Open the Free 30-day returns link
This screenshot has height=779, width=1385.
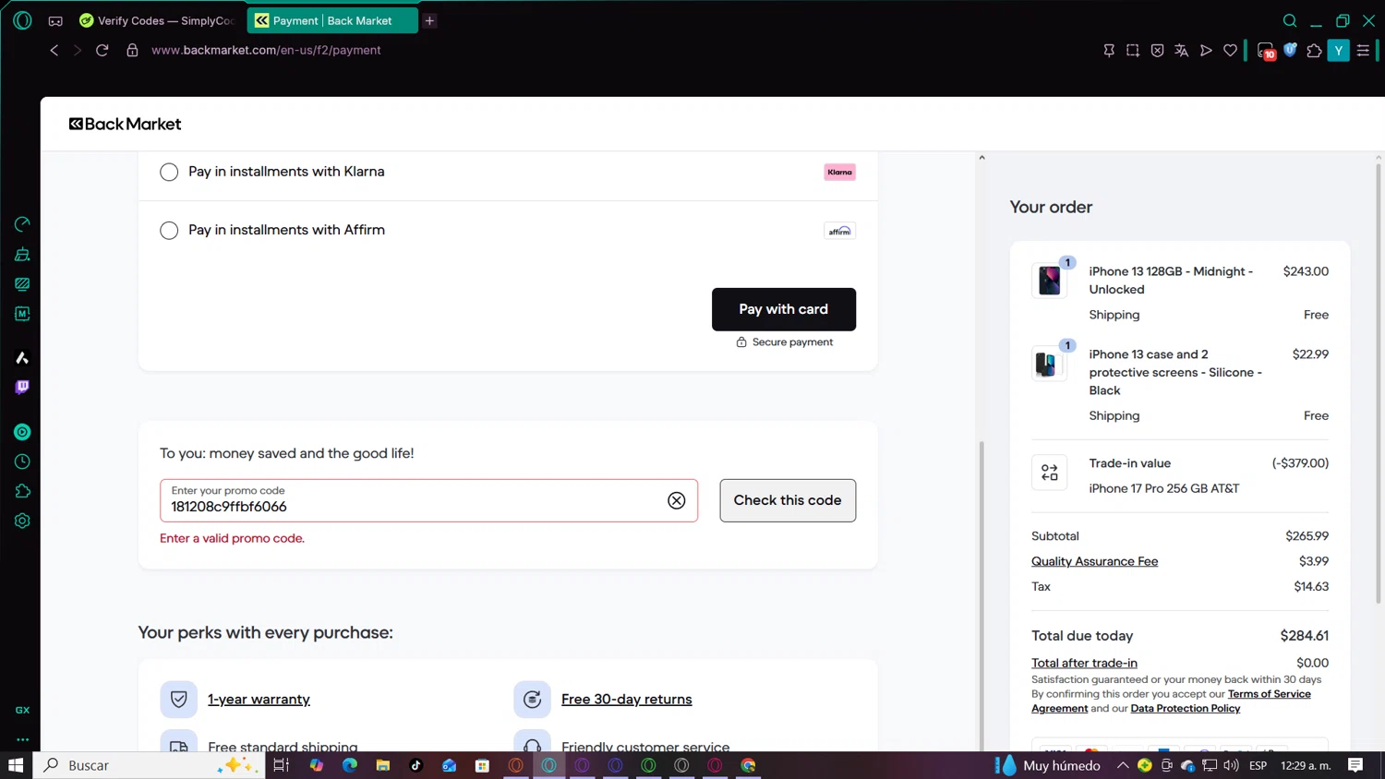coord(627,700)
